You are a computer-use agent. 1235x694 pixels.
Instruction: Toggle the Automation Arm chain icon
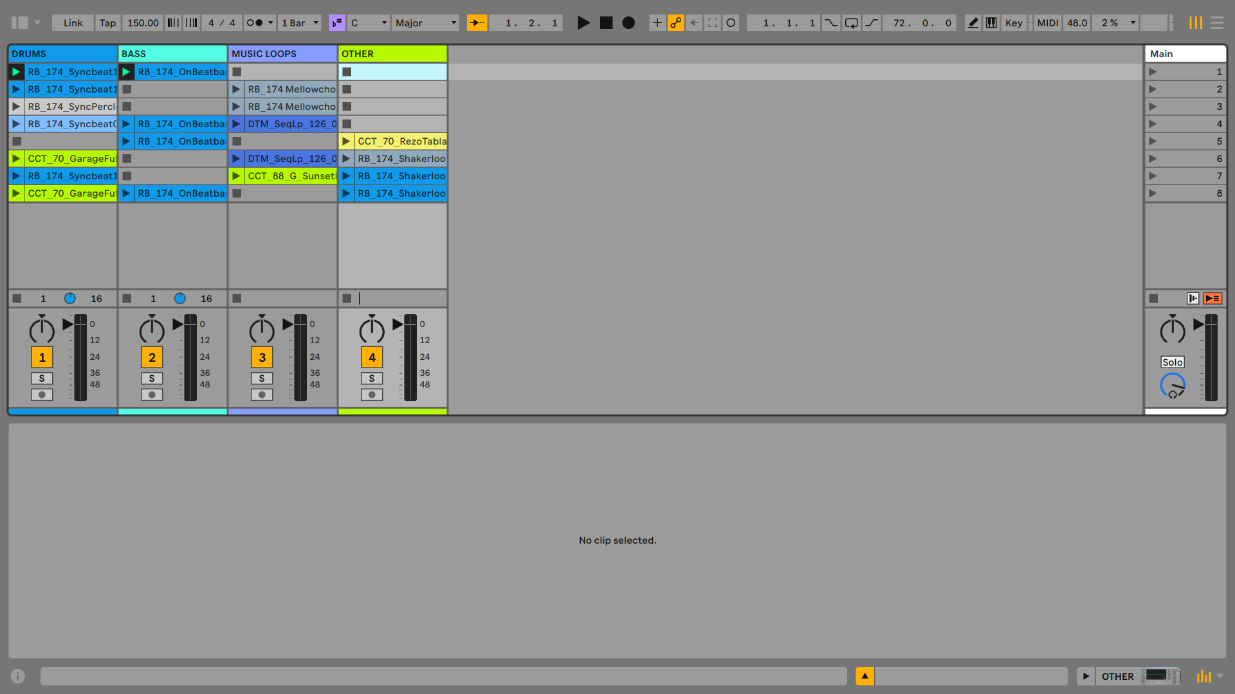tap(675, 23)
